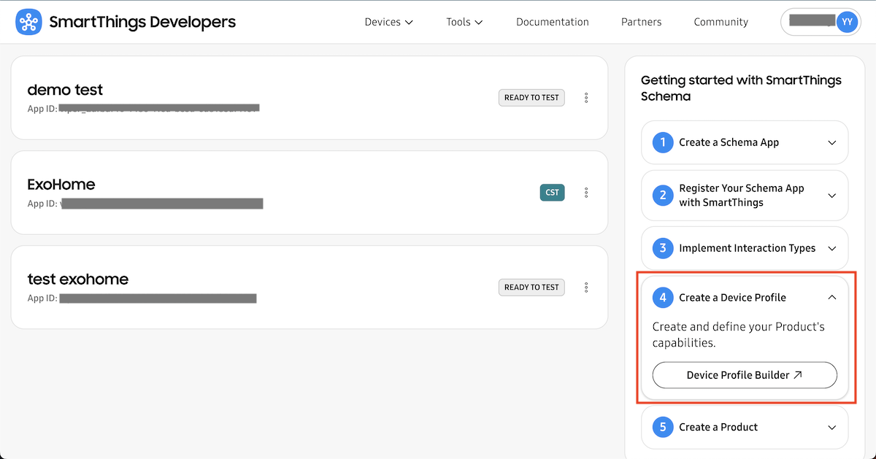Viewport: 876px width, 459px height.
Task: Expand Create a Product chevron
Action: 832,427
